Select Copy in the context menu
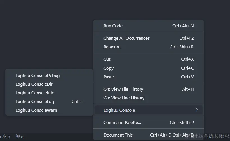This screenshot has width=230, height=141. [x=148, y=68]
